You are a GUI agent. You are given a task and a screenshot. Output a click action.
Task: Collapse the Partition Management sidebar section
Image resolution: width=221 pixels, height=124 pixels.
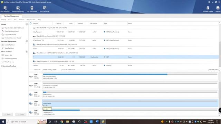click(27, 41)
